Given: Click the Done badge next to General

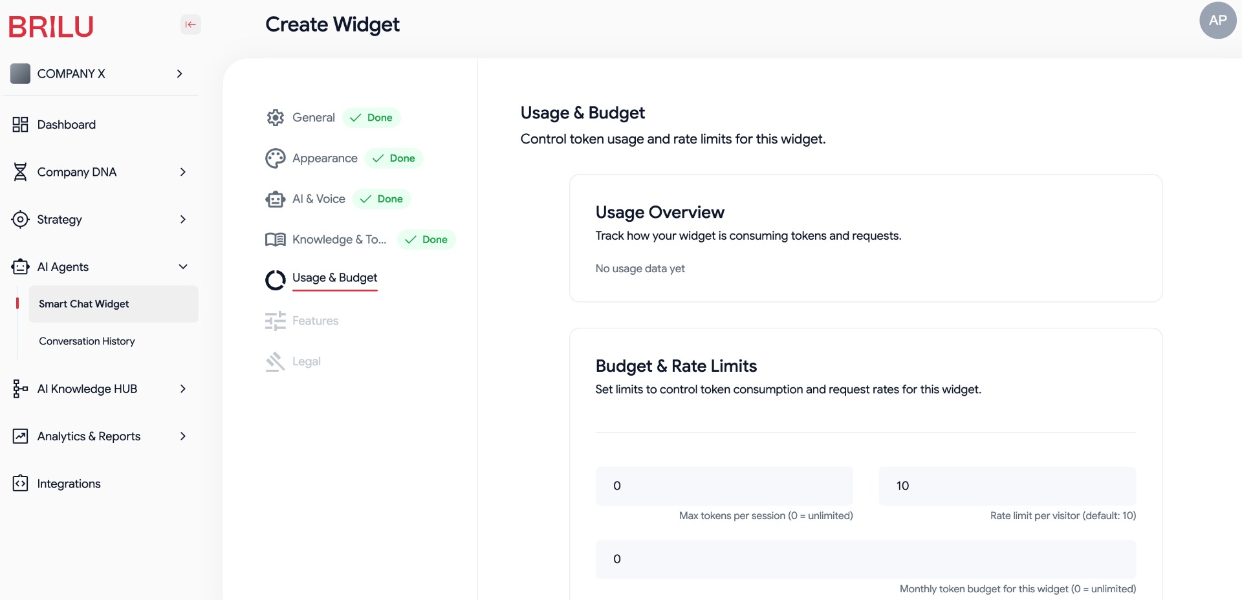Looking at the screenshot, I should tap(371, 118).
